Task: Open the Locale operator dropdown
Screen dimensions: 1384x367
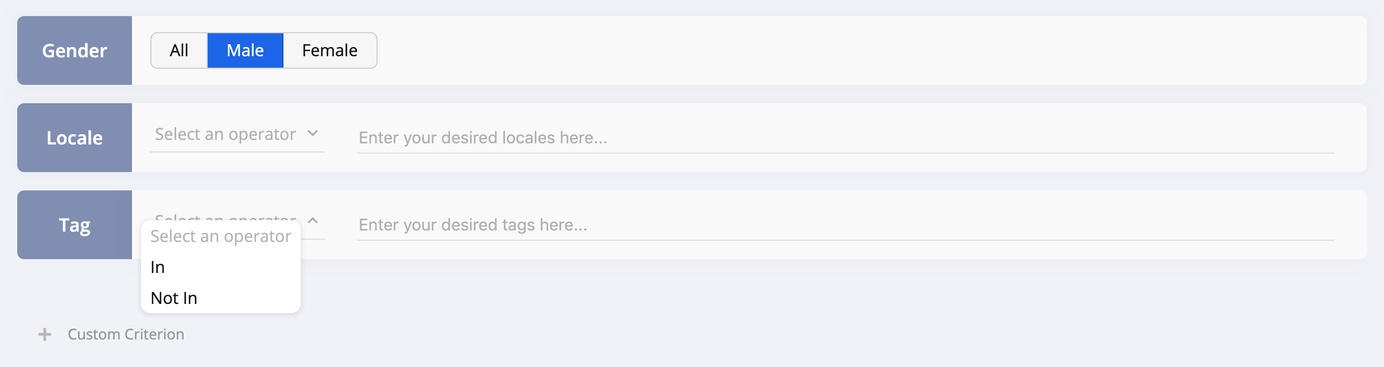Action: tap(238, 135)
